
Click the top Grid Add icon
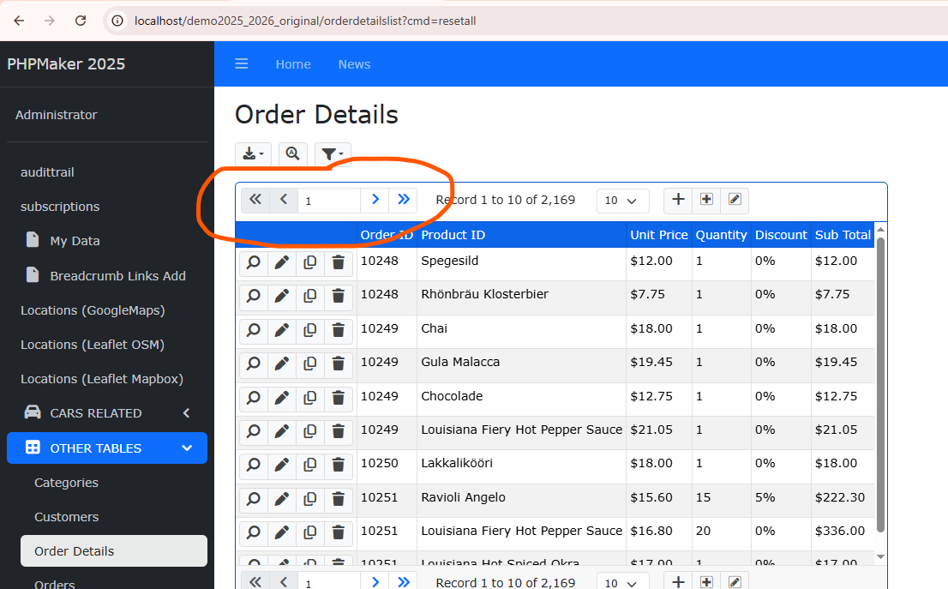(706, 200)
